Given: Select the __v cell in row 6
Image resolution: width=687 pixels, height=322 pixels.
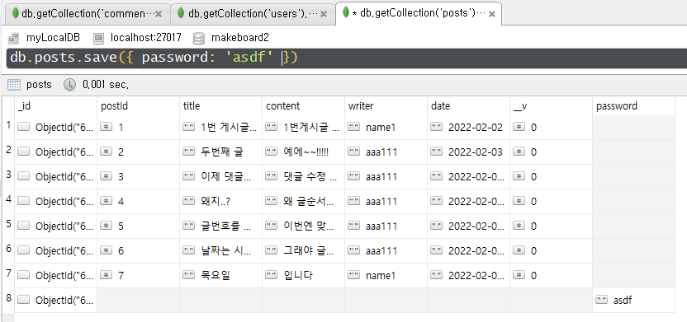Looking at the screenshot, I should pos(552,251).
